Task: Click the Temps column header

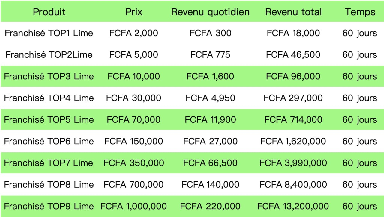Action: point(360,12)
